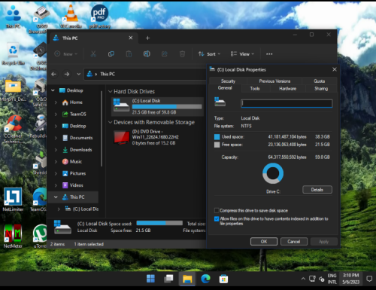Collapse the This PC tree node
This screenshot has width=376, height=290.
pyautogui.click(x=56, y=197)
